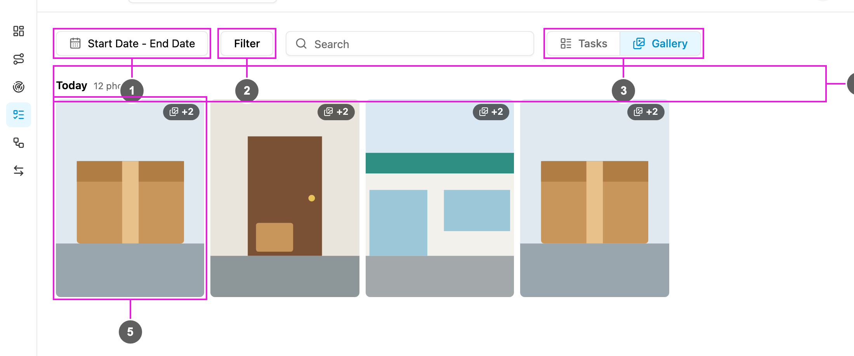Open the swap arrows sidebar icon
Viewport: 854px width, 356px height.
click(x=19, y=171)
